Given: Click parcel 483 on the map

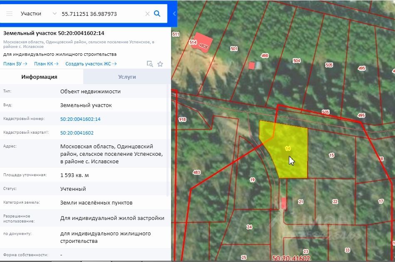Looking at the screenshot, I should tap(196, 172).
